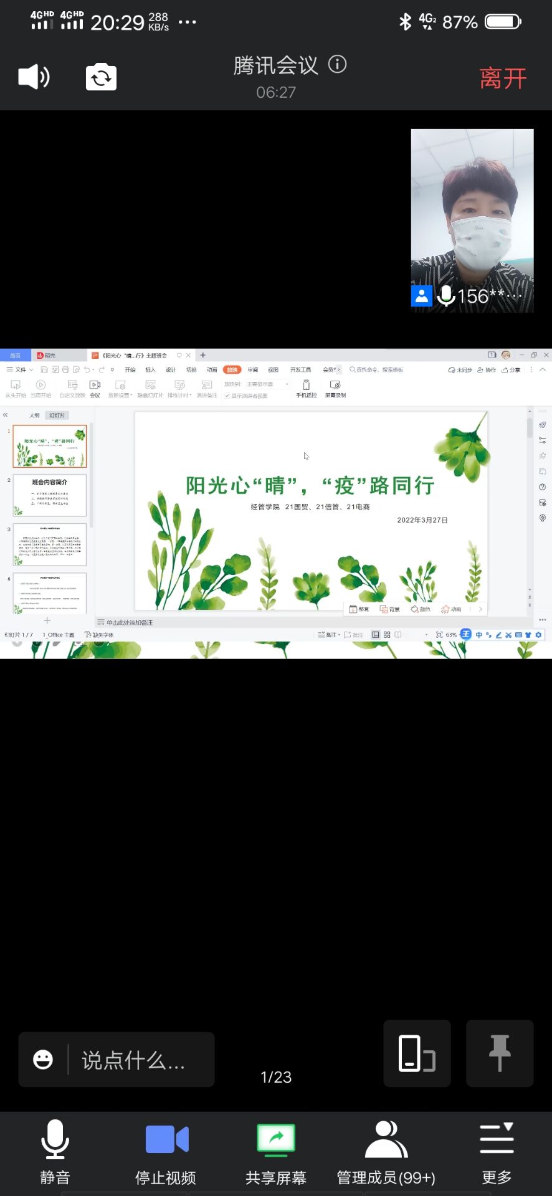Collapse ribbon with top-right chevron
Viewport: 552px width, 1196px height.
(x=543, y=369)
